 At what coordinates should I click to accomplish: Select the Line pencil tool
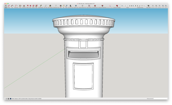tap(12, 6)
